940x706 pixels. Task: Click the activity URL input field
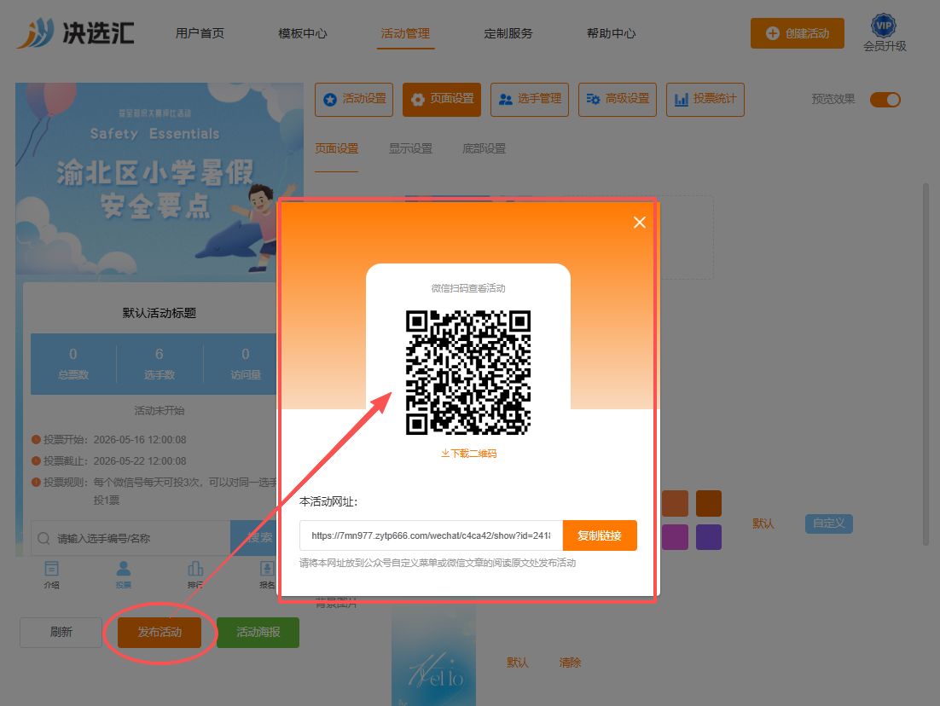(431, 535)
